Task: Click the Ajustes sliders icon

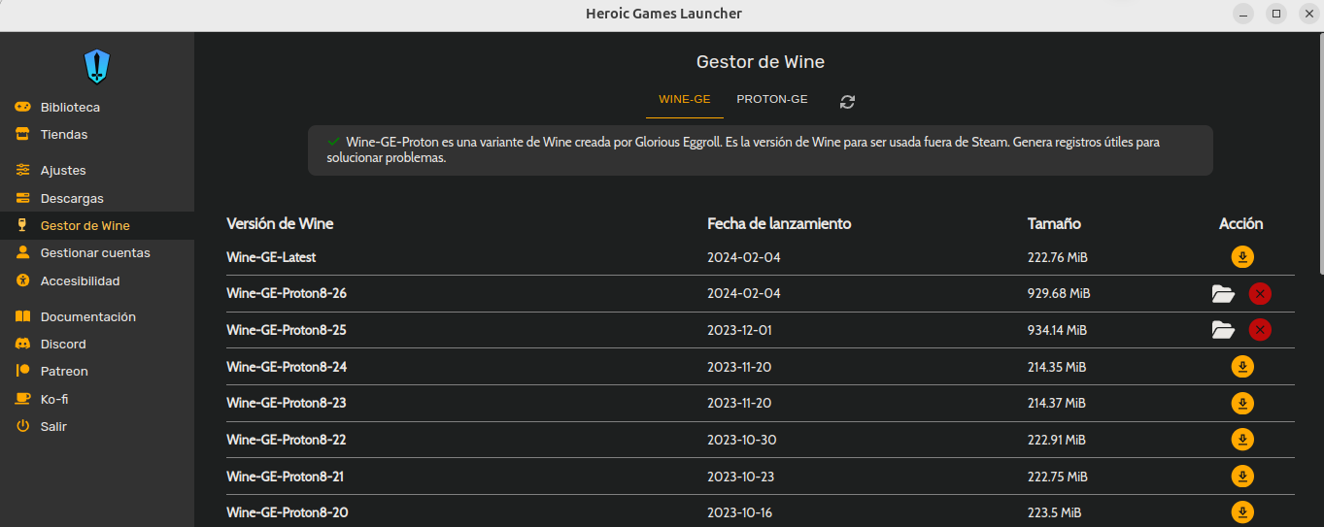Action: [22, 170]
